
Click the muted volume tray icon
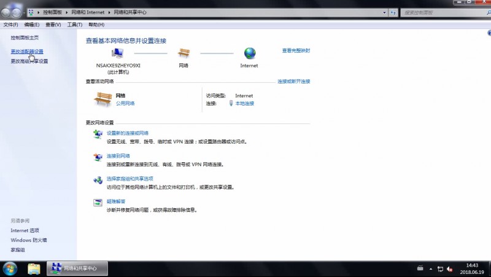(450, 269)
